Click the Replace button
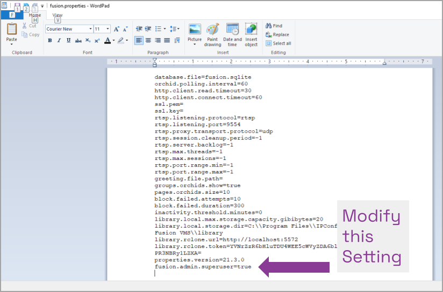443x292 pixels. coord(277,34)
